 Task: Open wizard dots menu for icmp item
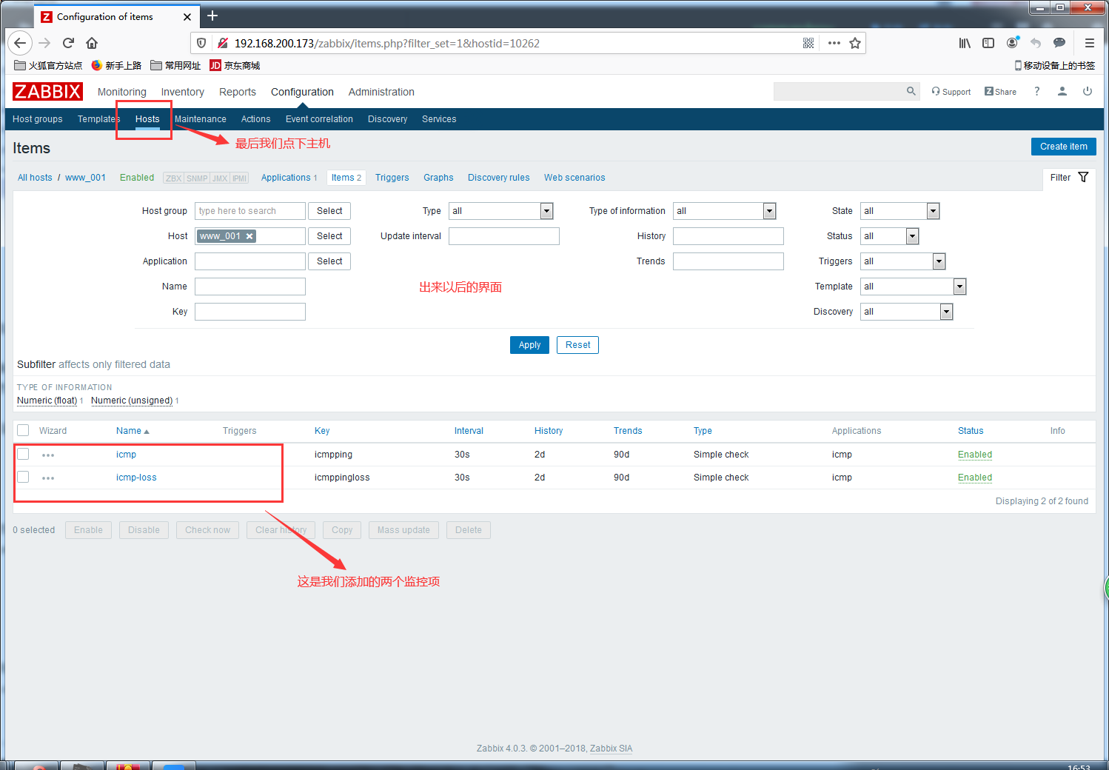pyautogui.click(x=48, y=455)
